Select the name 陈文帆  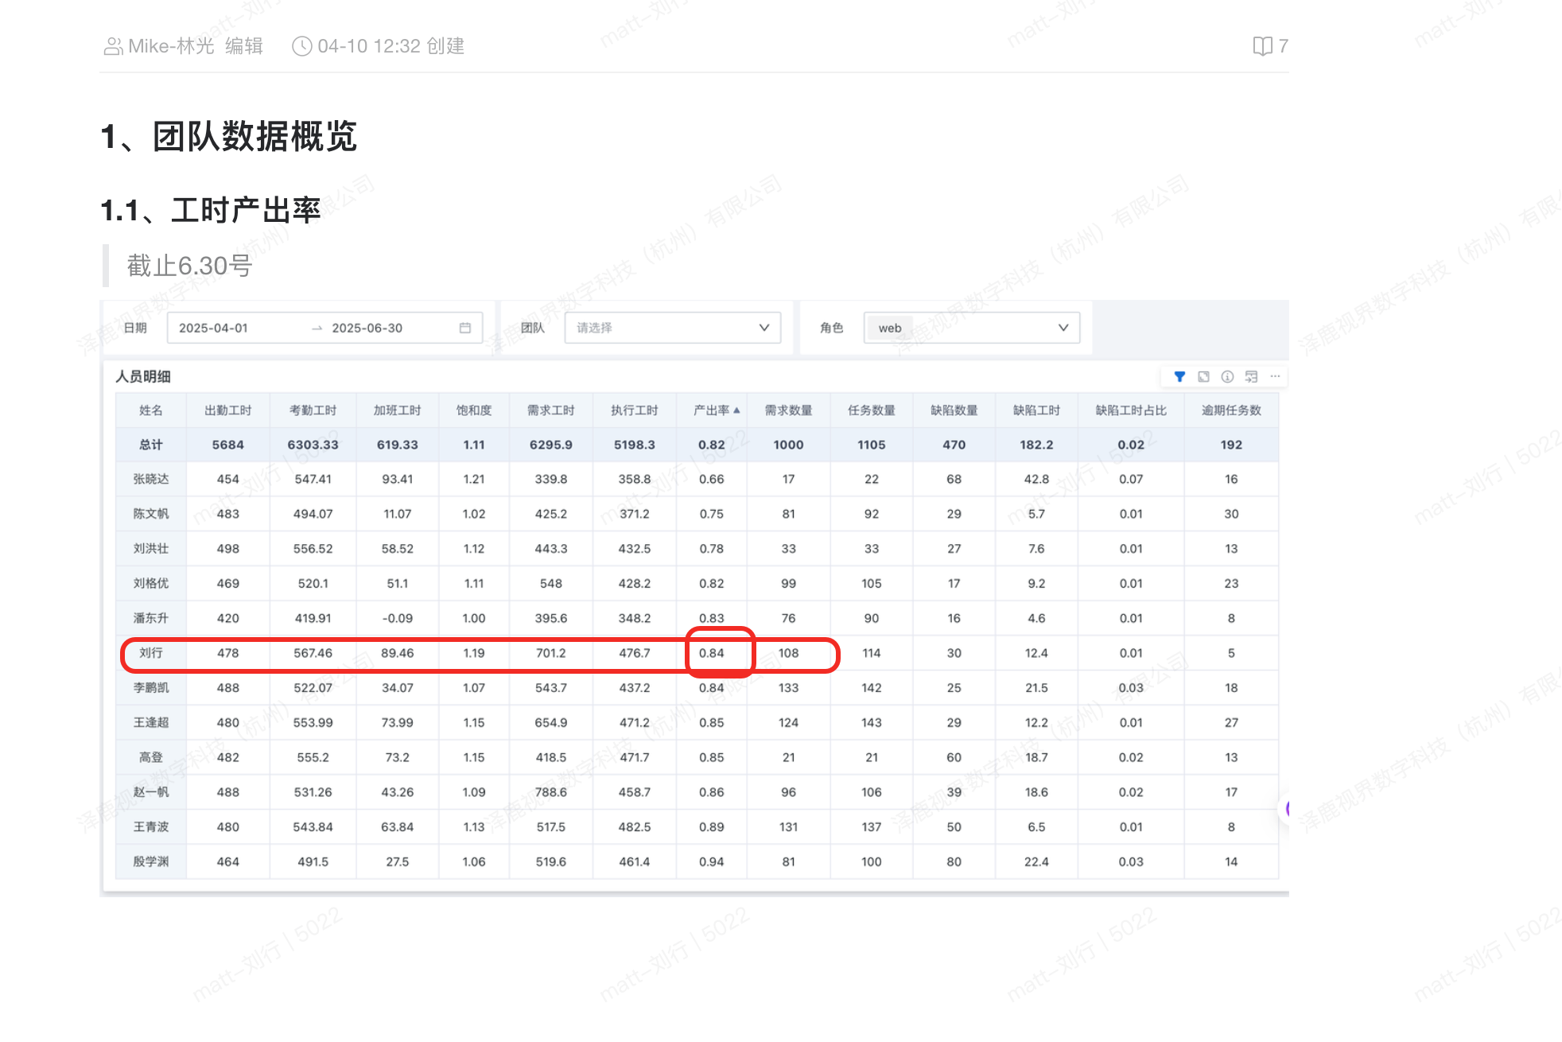pos(151,514)
